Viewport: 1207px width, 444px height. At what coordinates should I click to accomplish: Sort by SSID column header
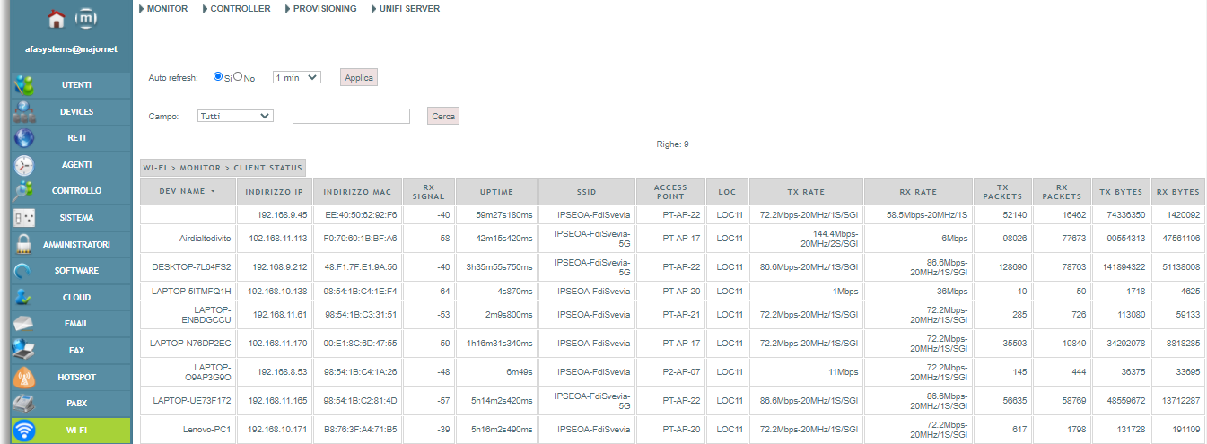coord(586,192)
